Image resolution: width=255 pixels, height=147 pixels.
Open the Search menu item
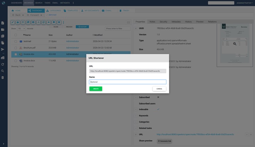[x=39, y=3]
